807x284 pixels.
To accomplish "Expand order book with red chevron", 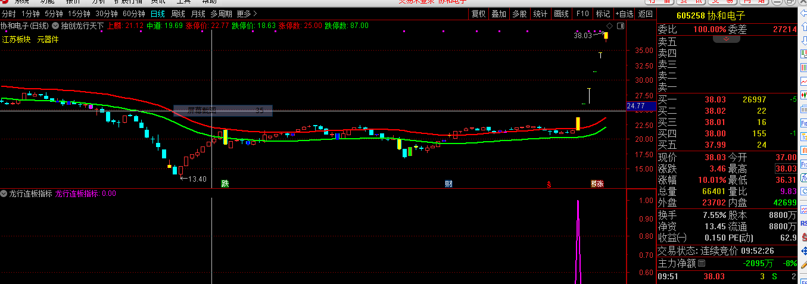I will [x=726, y=39].
